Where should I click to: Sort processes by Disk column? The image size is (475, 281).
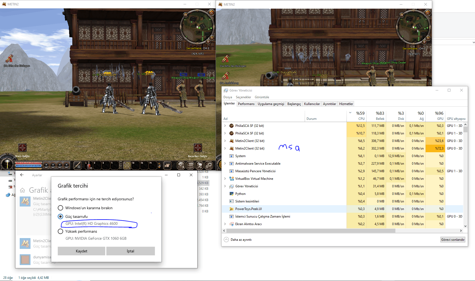[x=396, y=116]
